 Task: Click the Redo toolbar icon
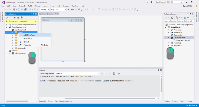(x=35, y=9)
